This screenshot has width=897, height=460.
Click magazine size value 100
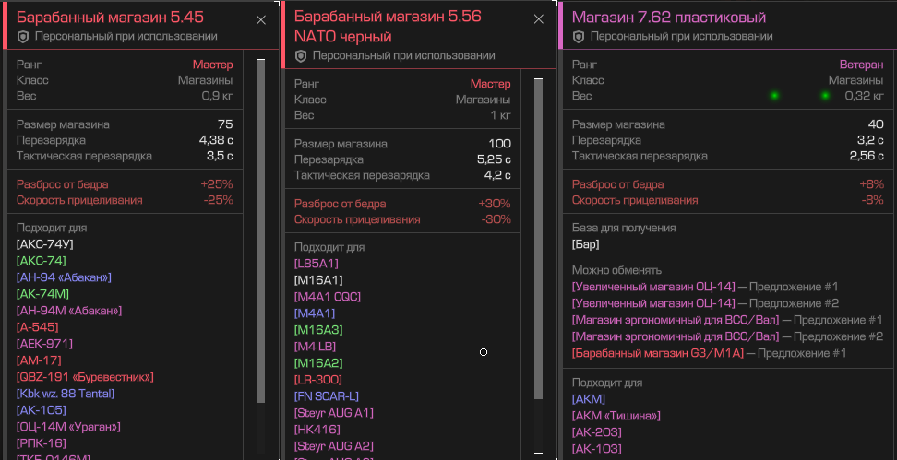click(500, 144)
